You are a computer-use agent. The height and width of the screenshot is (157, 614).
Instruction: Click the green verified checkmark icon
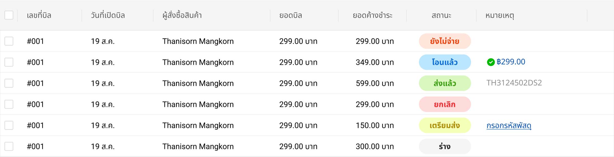[x=491, y=62]
